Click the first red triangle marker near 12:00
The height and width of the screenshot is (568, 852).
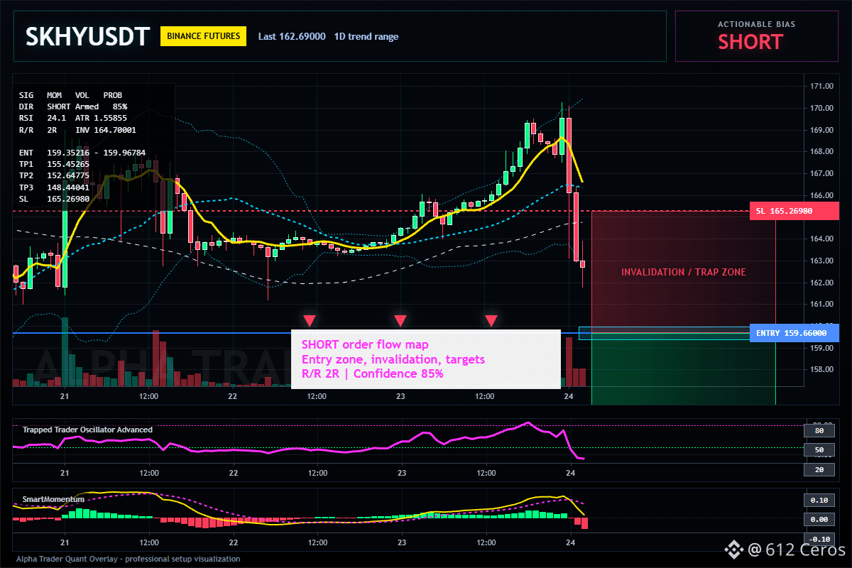pyautogui.click(x=310, y=321)
